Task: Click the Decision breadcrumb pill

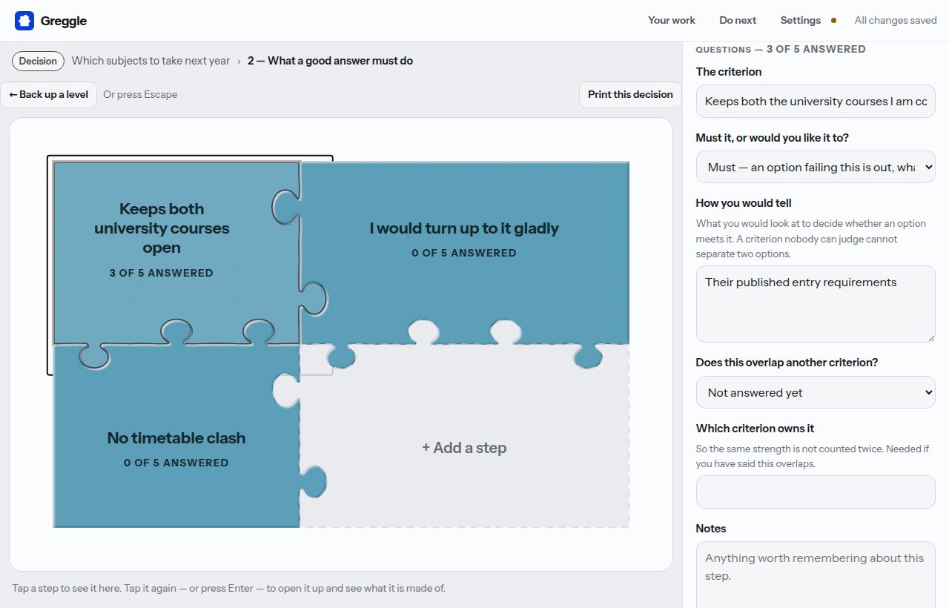Action: (38, 61)
